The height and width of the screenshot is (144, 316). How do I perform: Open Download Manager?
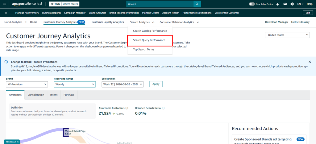[x=276, y=22]
